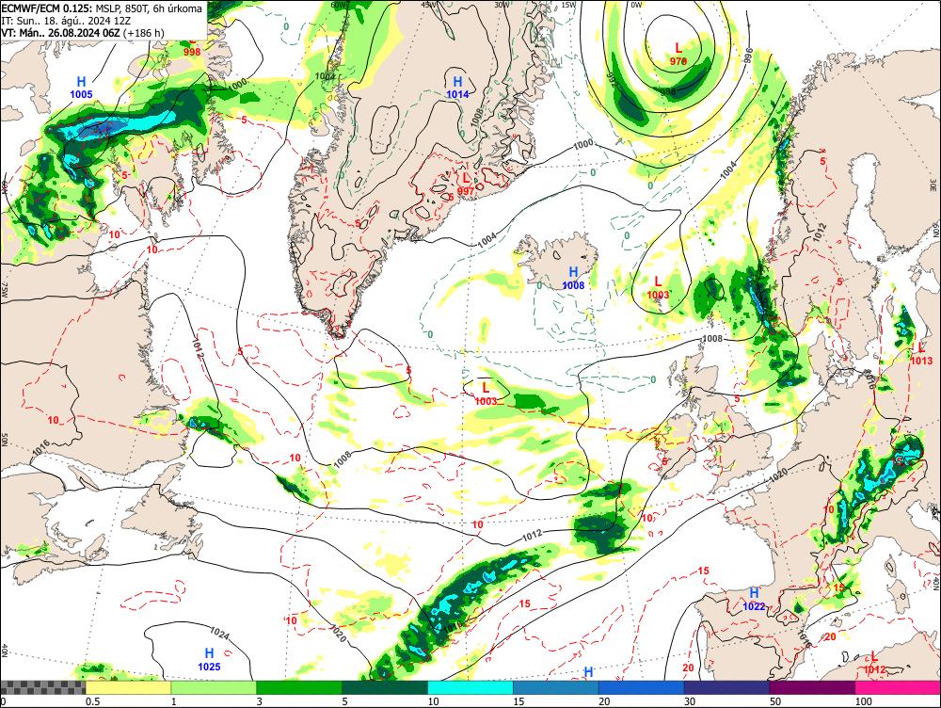The height and width of the screenshot is (708, 941).
Task: Click the '30E' longitude label
Action: tap(933, 186)
